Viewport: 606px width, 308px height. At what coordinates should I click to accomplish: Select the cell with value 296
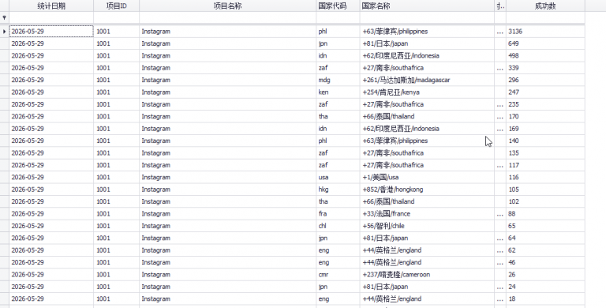tap(545, 80)
